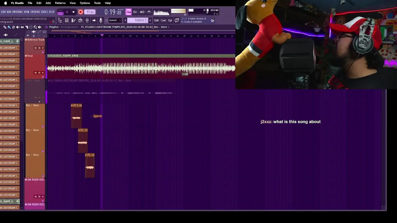Select the Slip tool in Playlist toolbar

22,27
